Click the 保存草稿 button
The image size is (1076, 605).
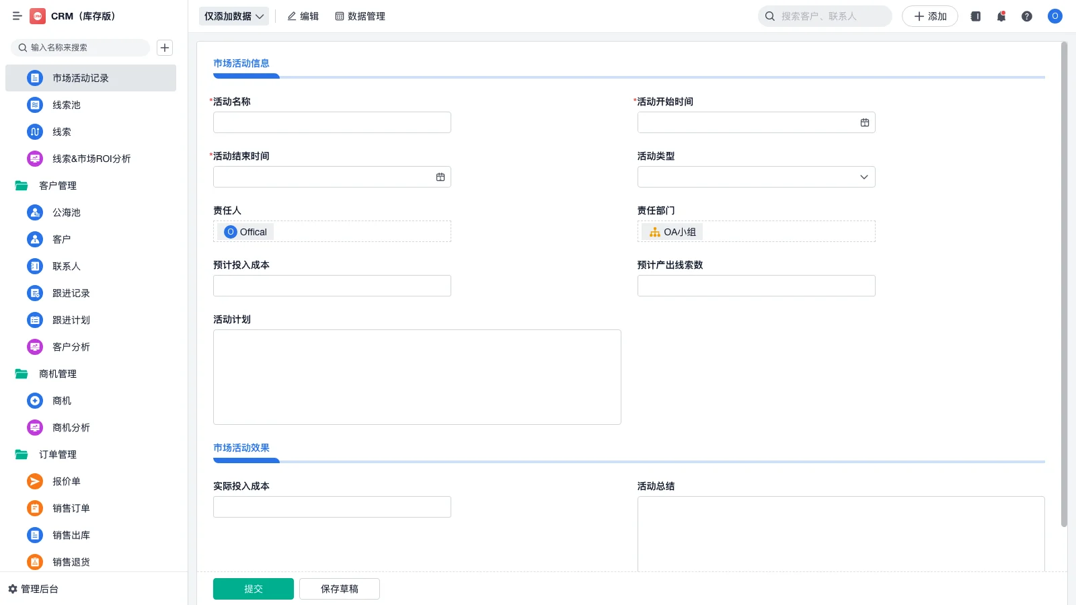[339, 589]
